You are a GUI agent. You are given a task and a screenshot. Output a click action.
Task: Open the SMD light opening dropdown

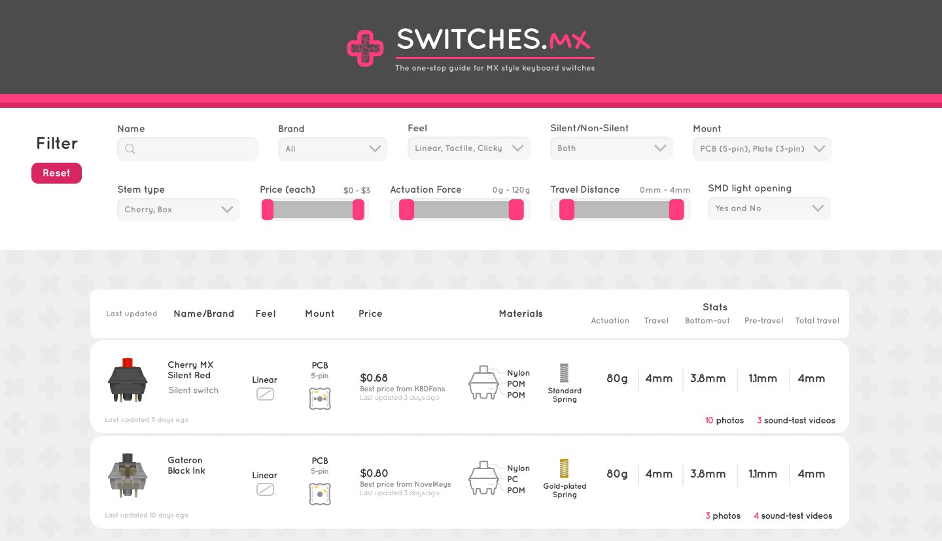pos(769,208)
